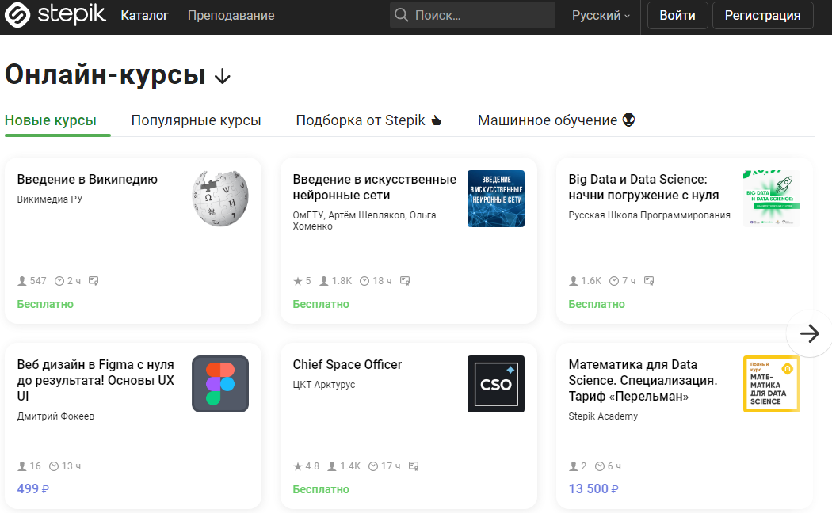832x513 pixels.
Task: Click the Figma logo course image
Action: (220, 384)
